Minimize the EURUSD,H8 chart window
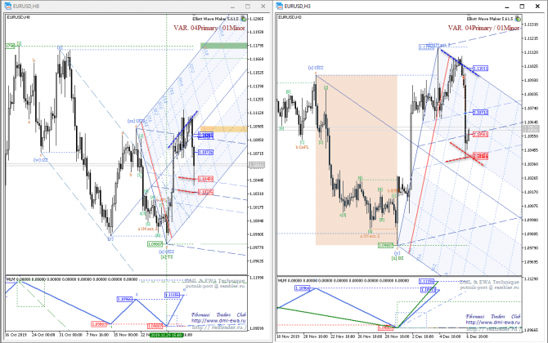 233,7
